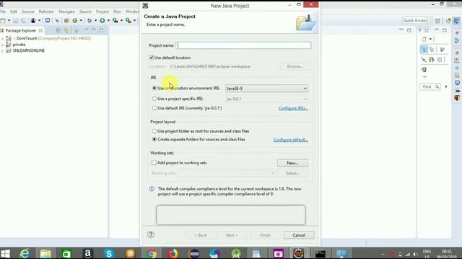
Task: Click the Find field in right panel
Action: pyautogui.click(x=430, y=87)
